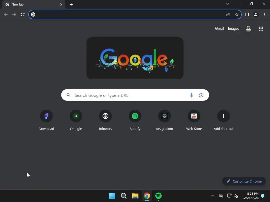The height and width of the screenshot is (202, 270).
Task: Open notifications bell icon
Action: click(263, 196)
